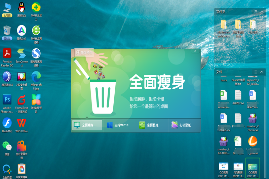Viewport: 269px width, 179px height.
Task: Click the 全面瘦身 tab
Action: [87, 125]
